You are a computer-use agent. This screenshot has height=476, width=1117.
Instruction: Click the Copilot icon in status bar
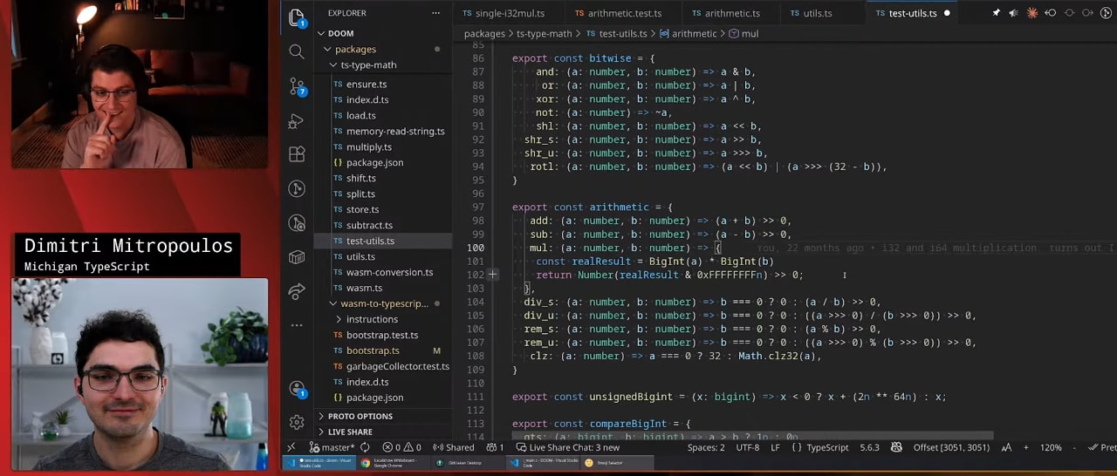[x=896, y=447]
